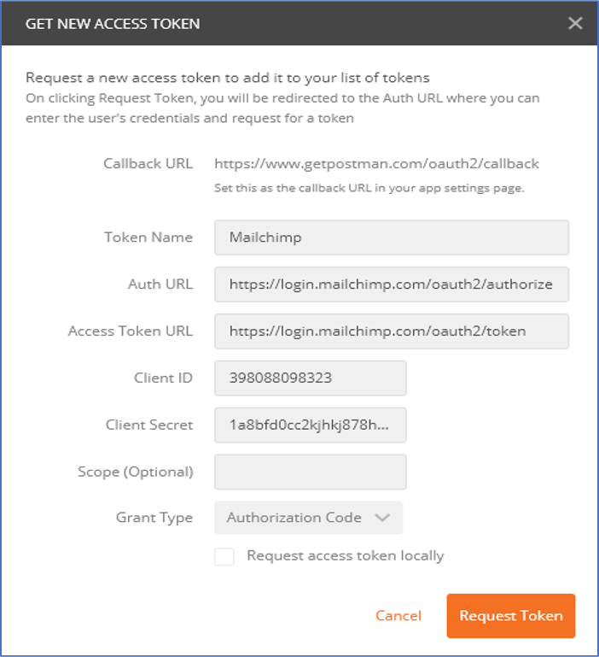Screen dimensions: 599x657
Task: Click the Token Name label
Action: tap(148, 238)
